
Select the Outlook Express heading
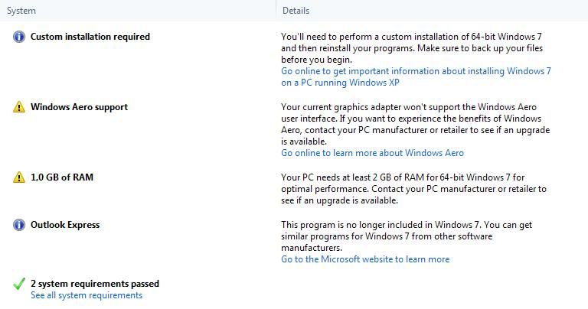65,225
